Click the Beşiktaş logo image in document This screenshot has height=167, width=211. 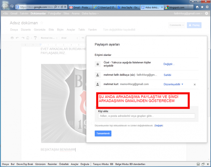pos(64,103)
